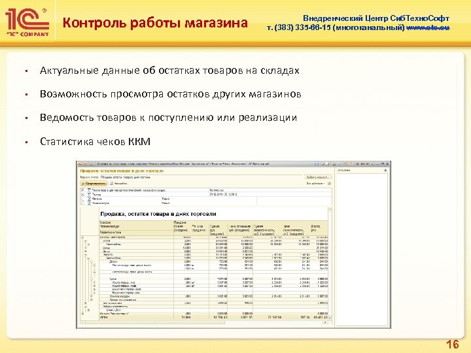
Task: Click the report's vertical scrollbar down arrow
Action: coord(330,318)
